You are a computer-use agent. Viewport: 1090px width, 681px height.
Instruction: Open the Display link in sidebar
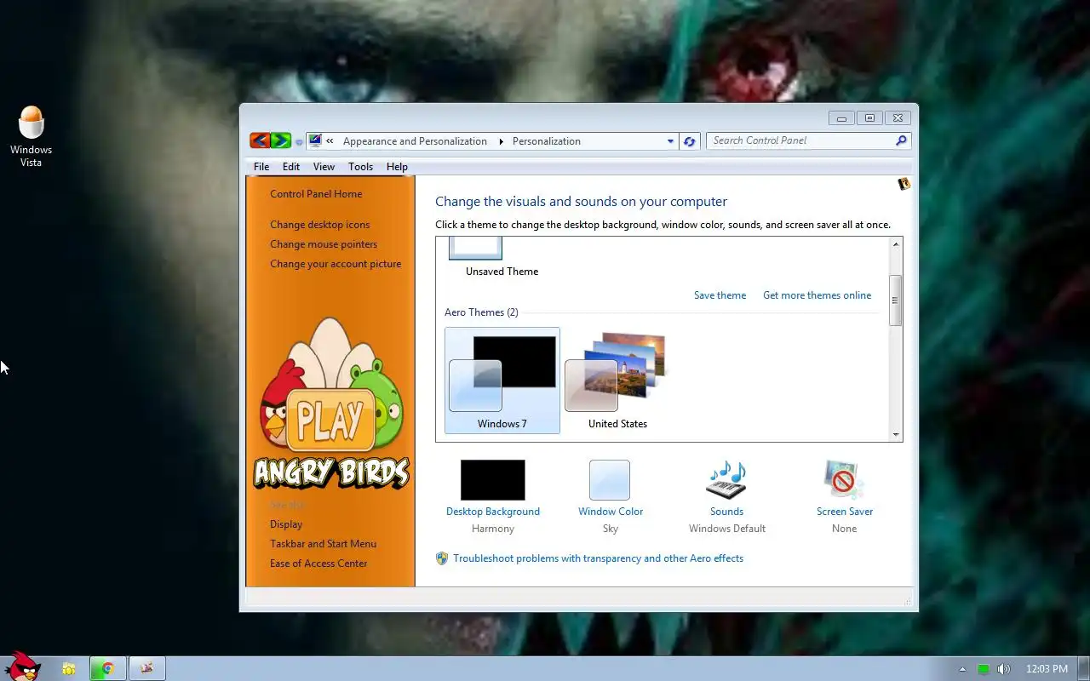click(286, 524)
